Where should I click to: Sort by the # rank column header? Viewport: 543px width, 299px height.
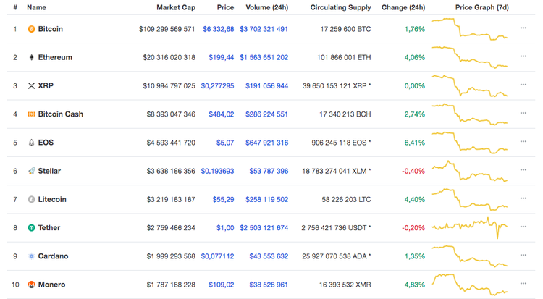pos(15,7)
